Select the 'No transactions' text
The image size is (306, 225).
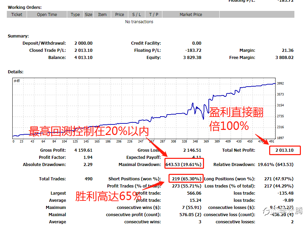coord(139,21)
